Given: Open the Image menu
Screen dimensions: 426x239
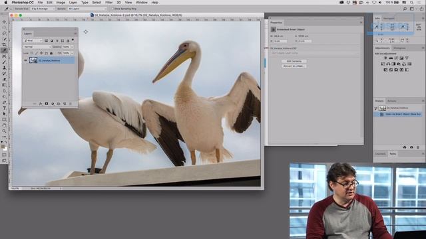Looking at the screenshot, I should click(x=61, y=3).
